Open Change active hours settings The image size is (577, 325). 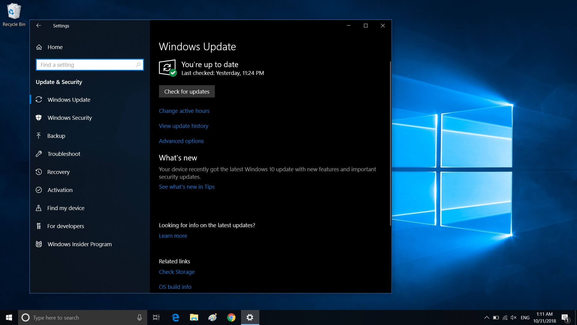click(184, 111)
